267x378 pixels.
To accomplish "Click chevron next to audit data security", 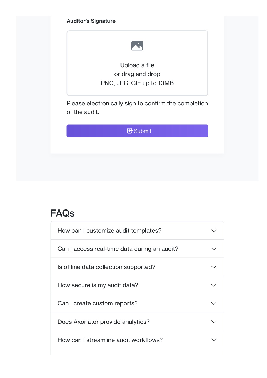I will tap(214, 285).
